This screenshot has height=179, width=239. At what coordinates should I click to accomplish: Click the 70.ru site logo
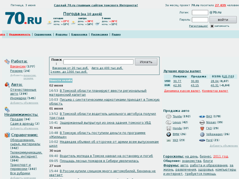click(x=23, y=18)
